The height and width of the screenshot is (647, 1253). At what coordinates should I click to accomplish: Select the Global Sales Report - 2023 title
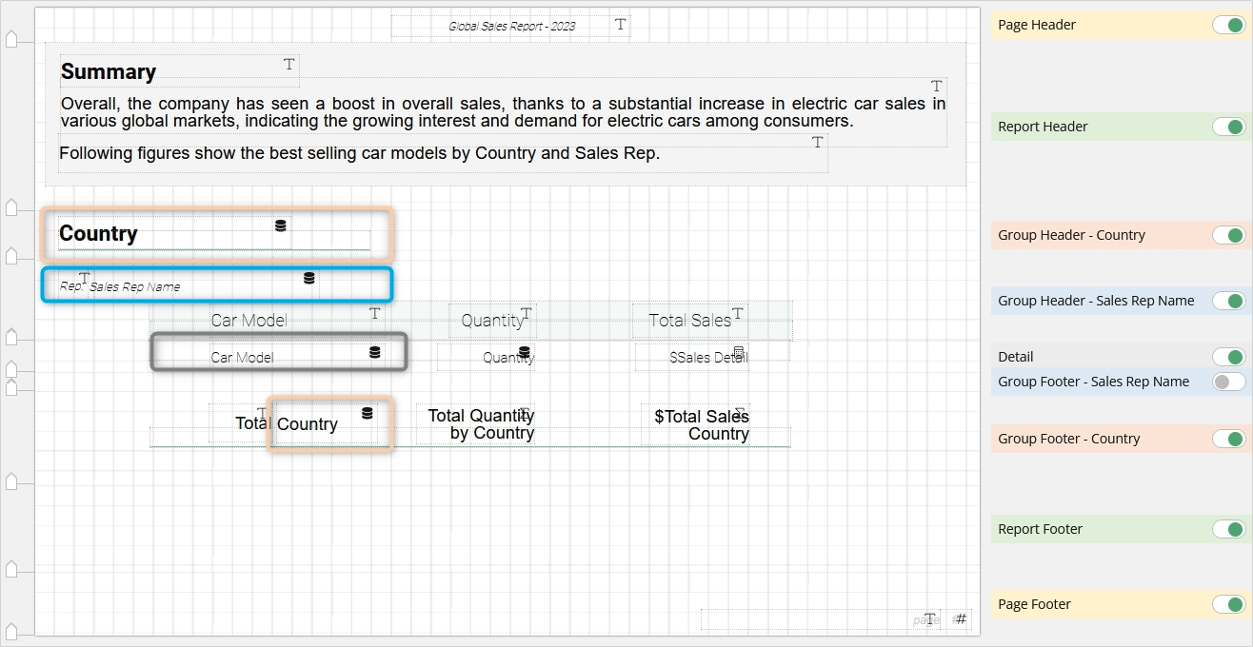click(511, 27)
